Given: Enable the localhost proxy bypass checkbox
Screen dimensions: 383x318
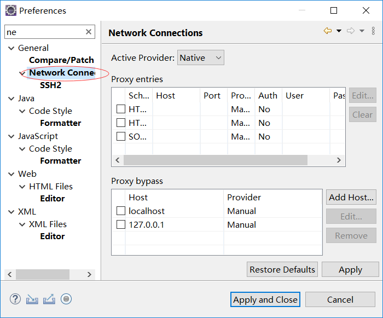Looking at the screenshot, I should point(121,211).
